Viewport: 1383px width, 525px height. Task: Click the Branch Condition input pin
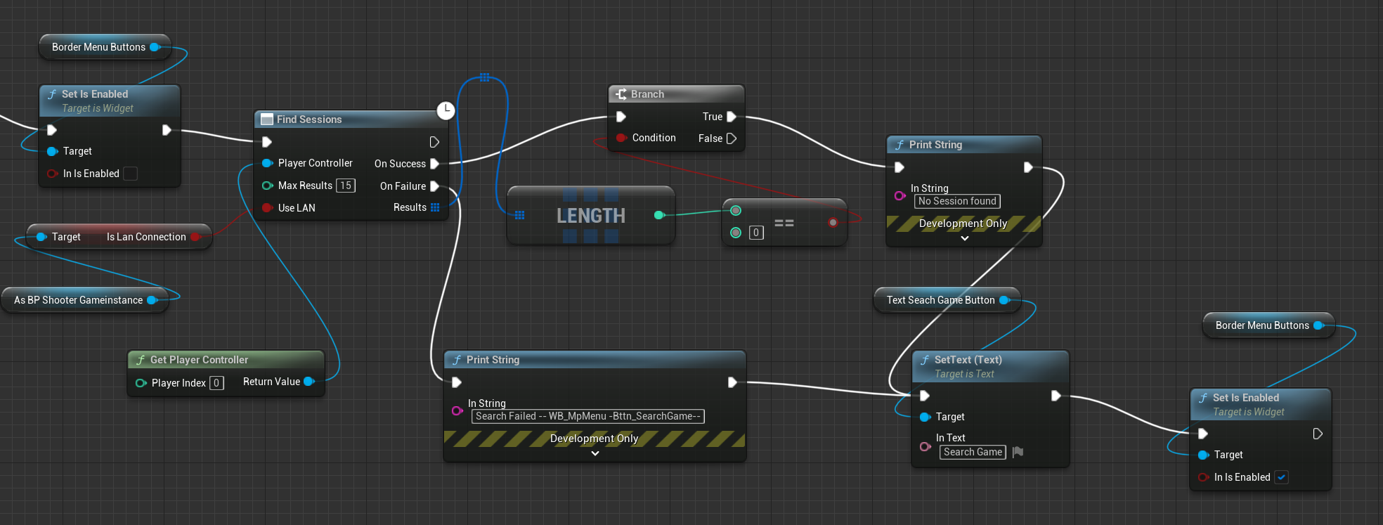(621, 138)
